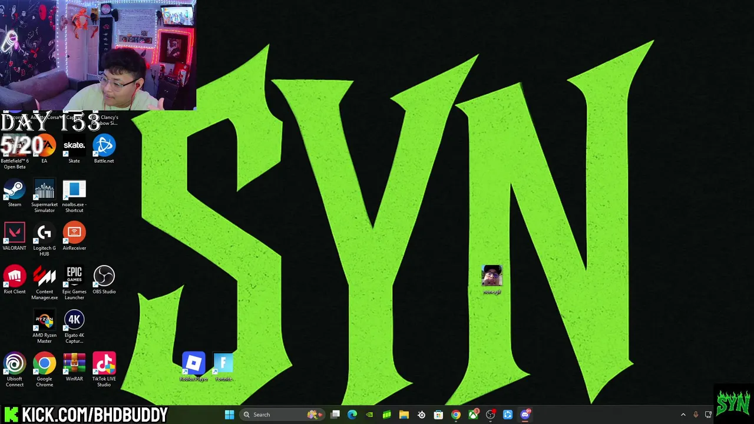Select the RobloxPlayer desktop icon
This screenshot has width=754, height=424.
pos(194,367)
